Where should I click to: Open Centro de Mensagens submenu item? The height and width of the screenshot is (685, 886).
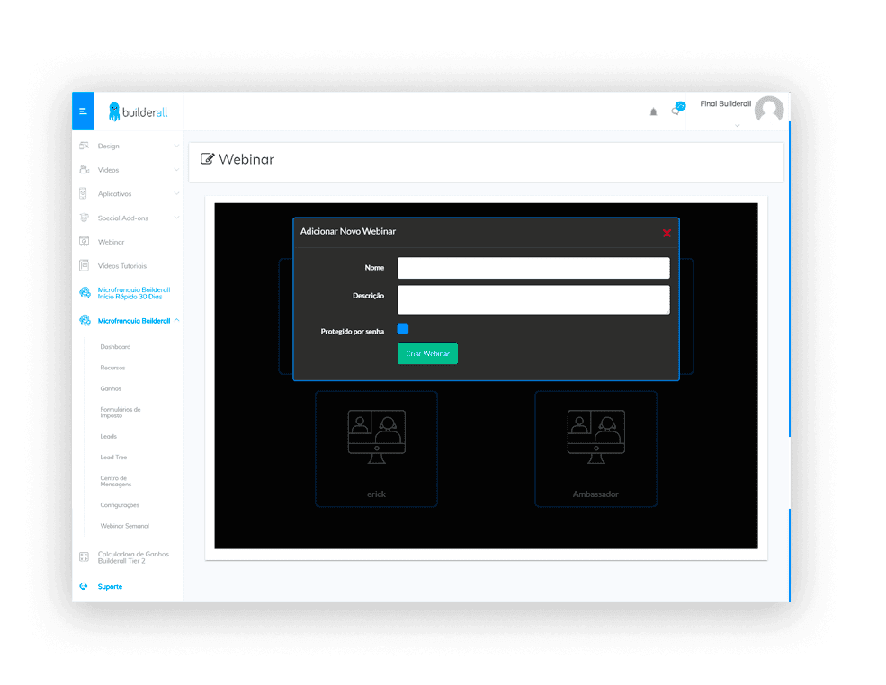[116, 481]
